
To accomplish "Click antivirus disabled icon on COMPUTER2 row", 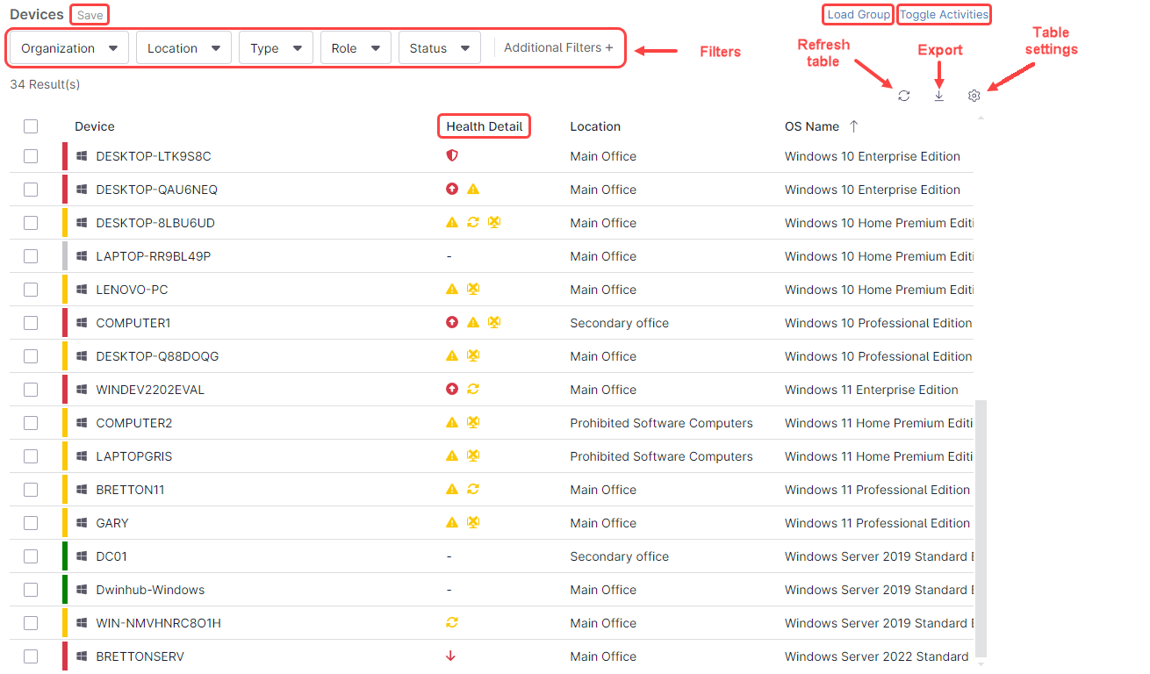I will pyautogui.click(x=473, y=422).
